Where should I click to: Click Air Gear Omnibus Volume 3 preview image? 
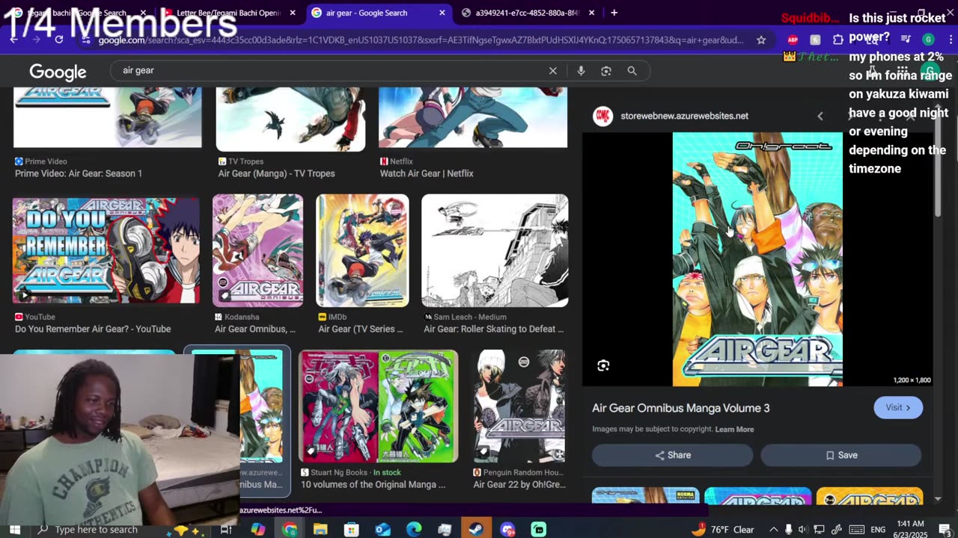(757, 259)
